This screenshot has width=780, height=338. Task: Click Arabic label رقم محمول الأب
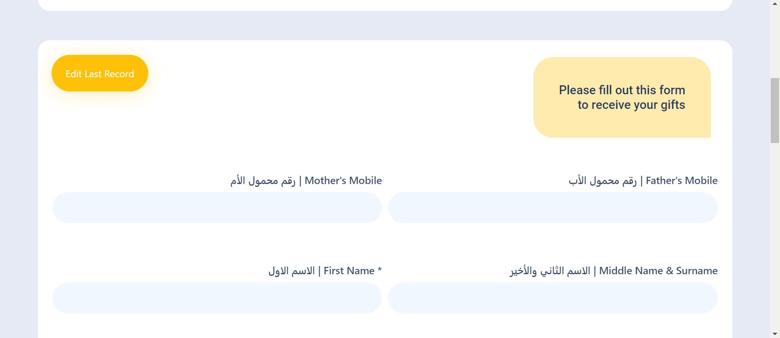click(602, 180)
